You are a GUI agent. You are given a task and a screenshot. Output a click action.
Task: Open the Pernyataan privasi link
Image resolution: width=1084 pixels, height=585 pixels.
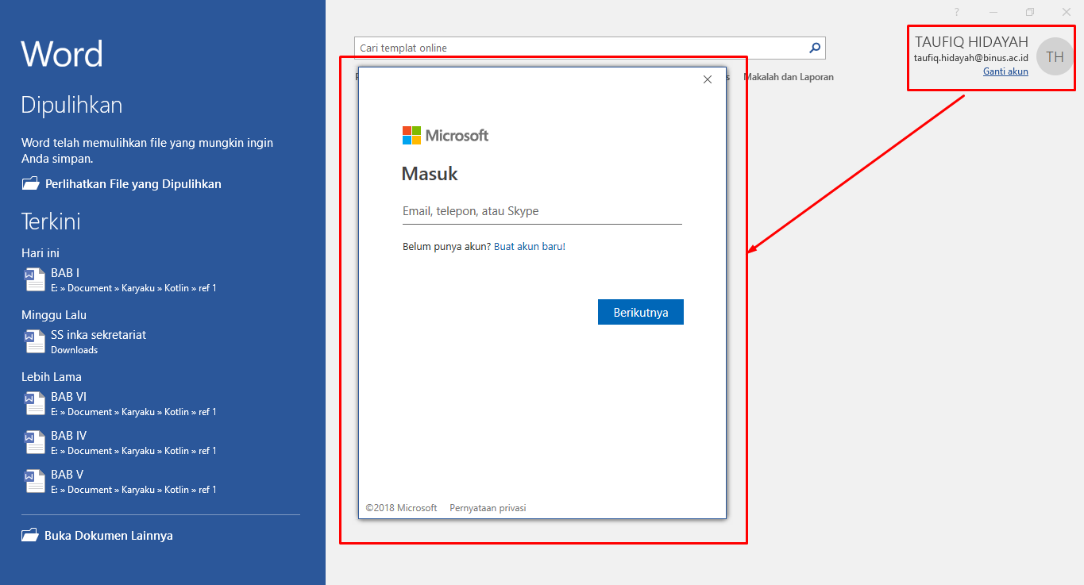(488, 508)
